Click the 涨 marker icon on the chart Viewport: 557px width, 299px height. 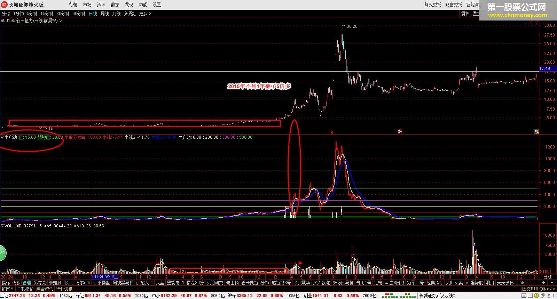click(400, 132)
